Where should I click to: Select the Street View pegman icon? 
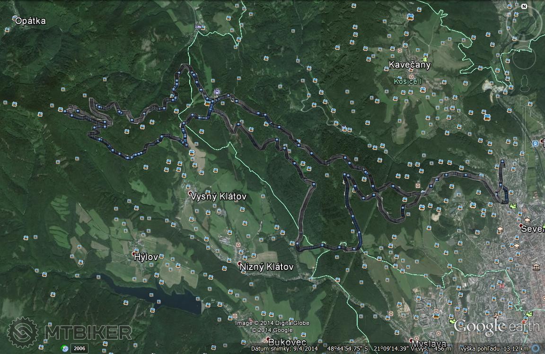pyautogui.click(x=524, y=84)
